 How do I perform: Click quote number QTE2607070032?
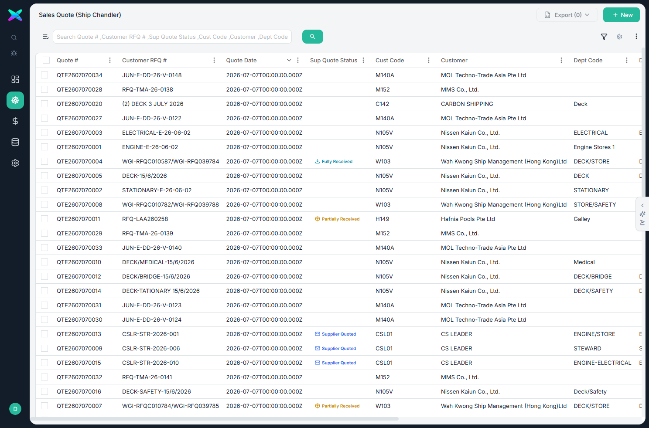point(79,377)
